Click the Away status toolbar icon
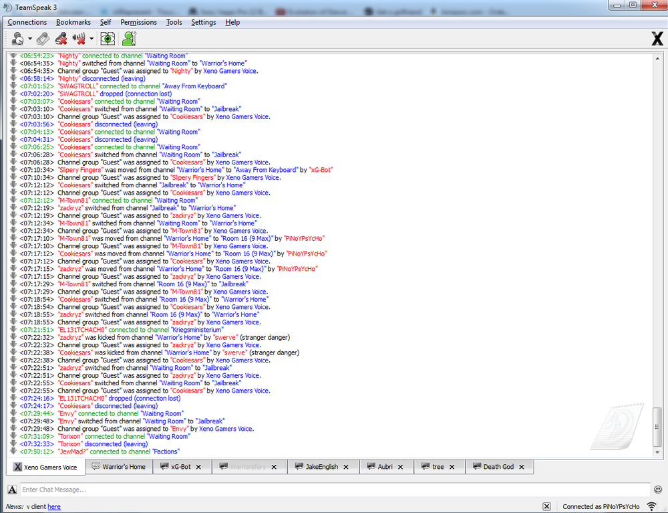 [x=18, y=39]
